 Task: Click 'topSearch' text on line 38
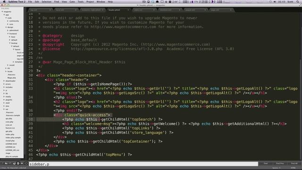[x=142, y=119]
